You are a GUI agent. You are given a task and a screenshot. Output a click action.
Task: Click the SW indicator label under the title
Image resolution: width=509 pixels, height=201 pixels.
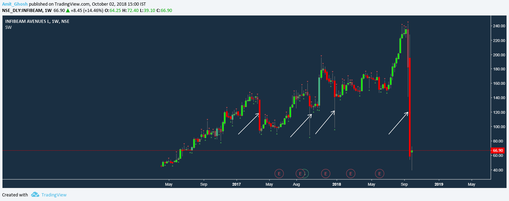pyautogui.click(x=8, y=27)
